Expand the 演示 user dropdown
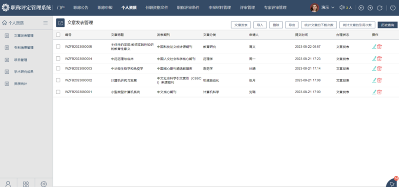Viewport: 399px width, 187px height. (328, 8)
